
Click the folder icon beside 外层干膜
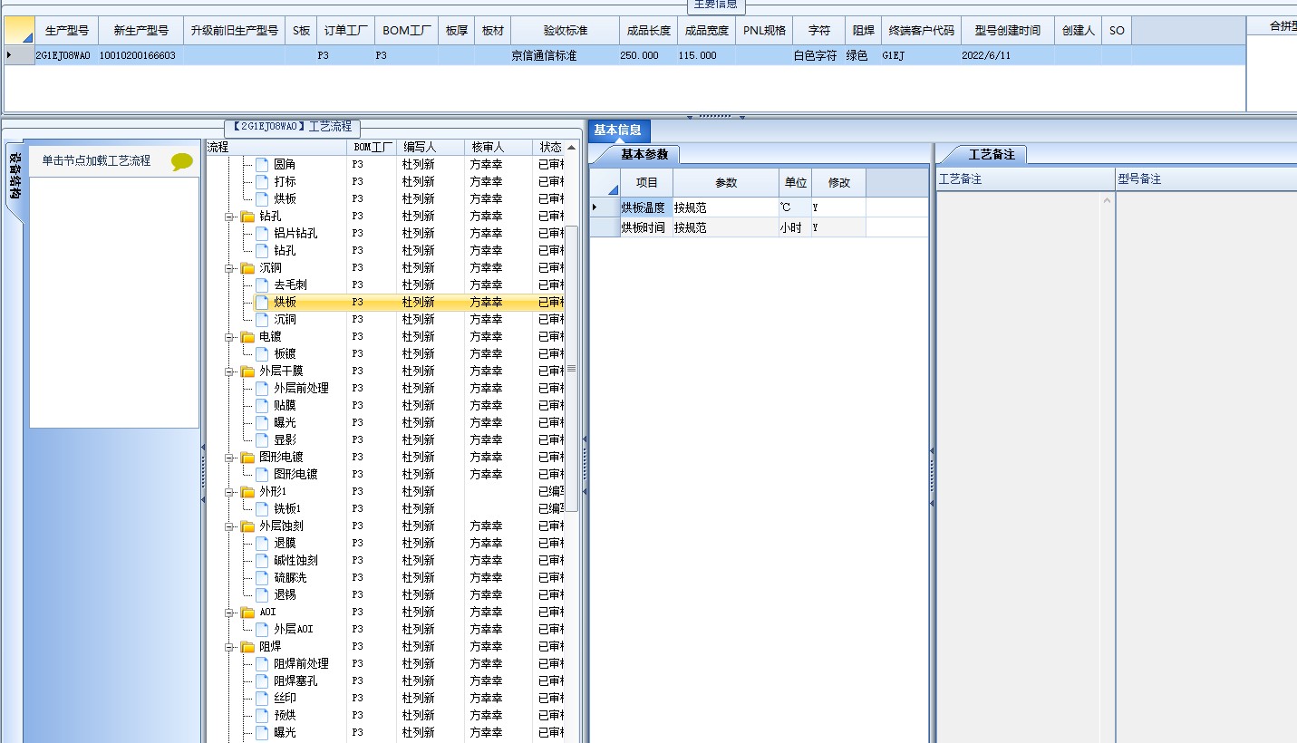pyautogui.click(x=247, y=371)
